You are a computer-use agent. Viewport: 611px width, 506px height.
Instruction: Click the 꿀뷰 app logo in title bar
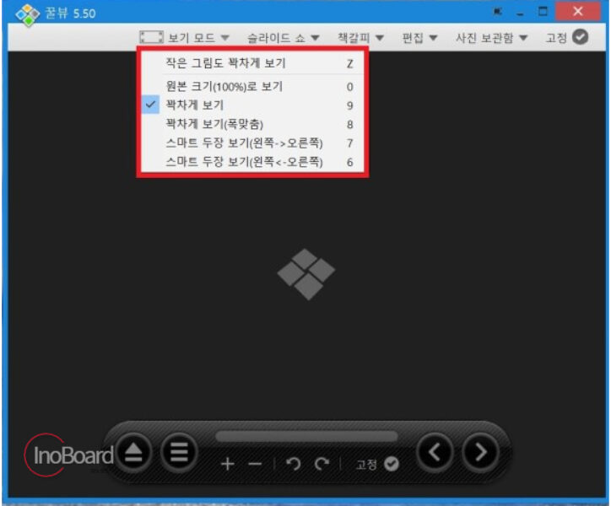[x=27, y=15]
